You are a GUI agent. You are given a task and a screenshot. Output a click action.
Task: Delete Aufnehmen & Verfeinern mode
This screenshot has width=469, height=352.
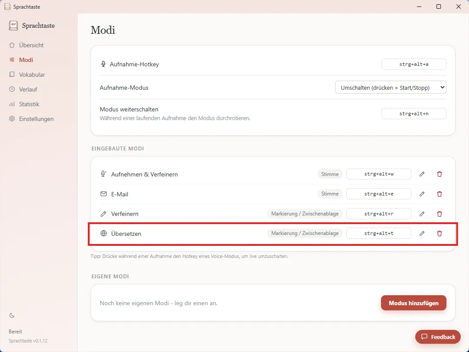click(x=440, y=174)
